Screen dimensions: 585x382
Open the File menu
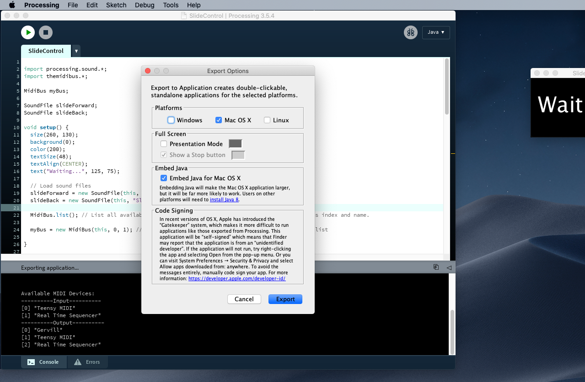pos(73,5)
